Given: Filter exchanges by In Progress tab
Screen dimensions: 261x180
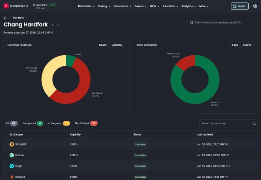Looking at the screenshot, I should [59, 123].
